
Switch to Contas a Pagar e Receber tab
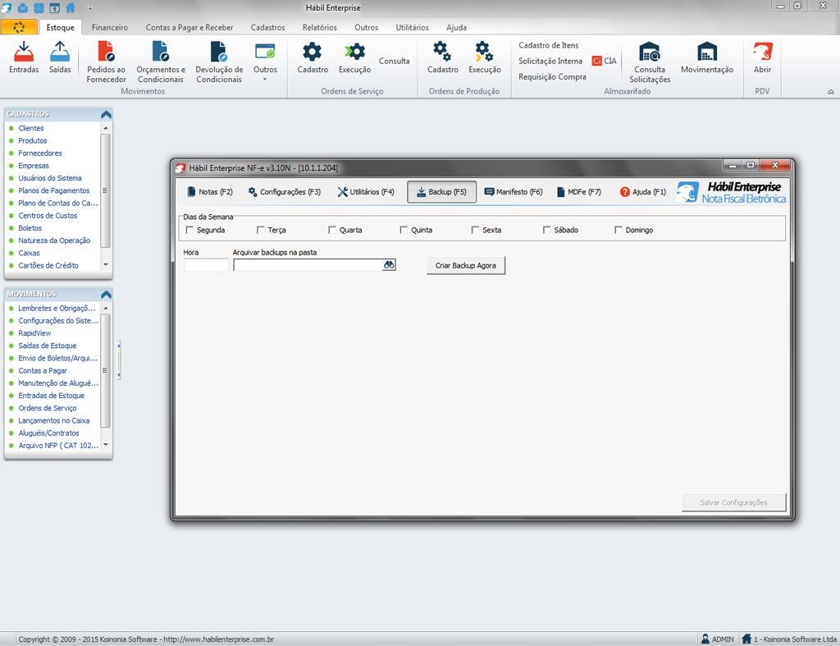click(189, 27)
